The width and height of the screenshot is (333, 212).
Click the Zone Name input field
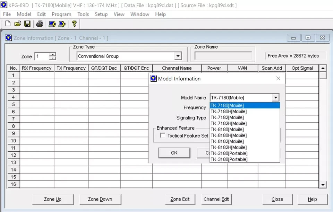click(x=223, y=56)
